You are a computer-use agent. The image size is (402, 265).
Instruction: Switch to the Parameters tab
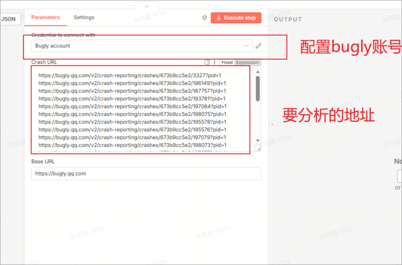pyautogui.click(x=46, y=18)
